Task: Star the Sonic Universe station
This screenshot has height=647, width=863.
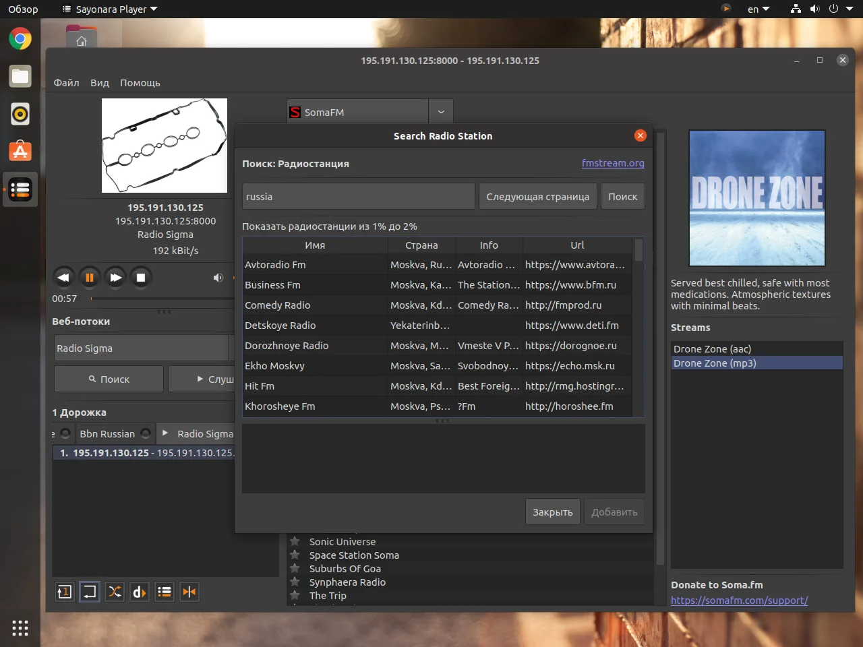Action: click(x=295, y=541)
